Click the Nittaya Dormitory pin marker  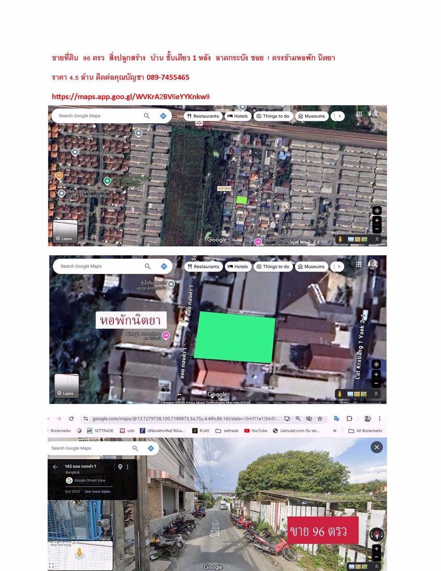(x=166, y=335)
